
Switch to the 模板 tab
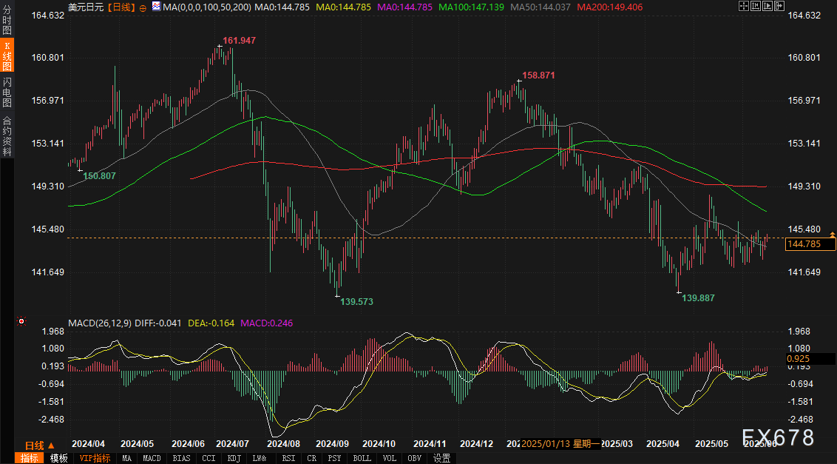point(59,458)
